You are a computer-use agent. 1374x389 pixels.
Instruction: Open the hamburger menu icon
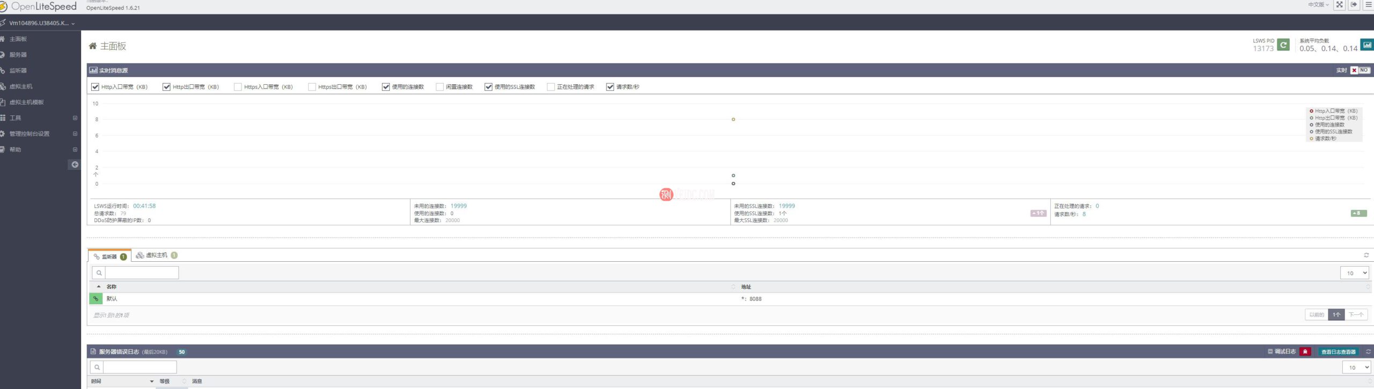pyautogui.click(x=1369, y=5)
